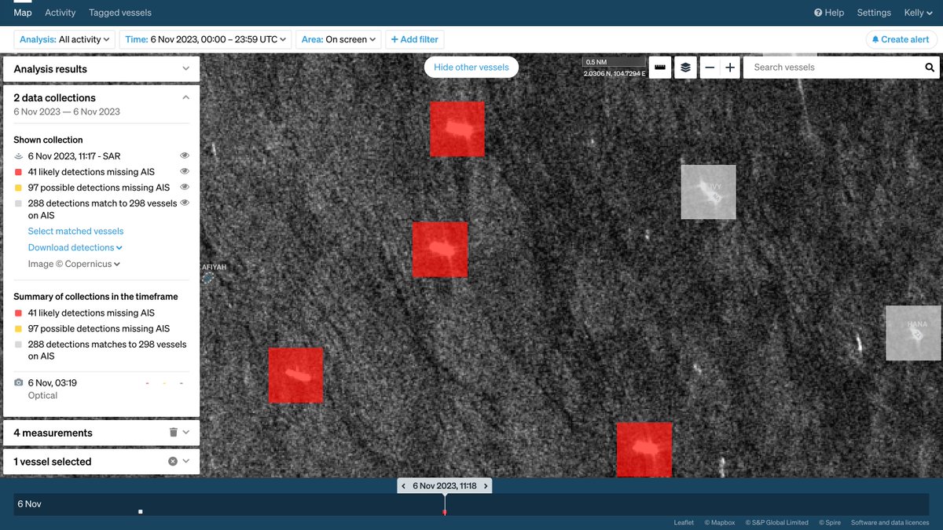The height and width of the screenshot is (530, 943).
Task: Open the Activity tab
Action: click(x=61, y=13)
